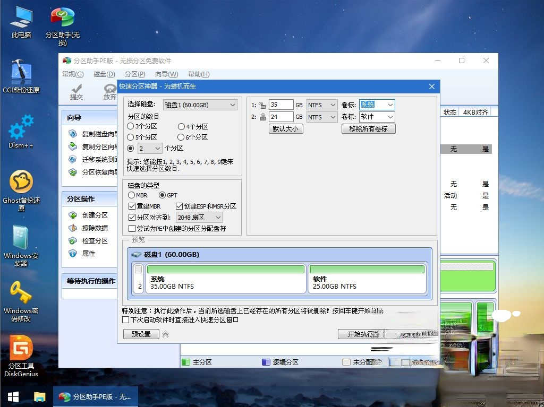This screenshot has height=407, width=544.
Task: Check 下次启动软件时直接进入快速分区窗口
Action: pyautogui.click(x=125, y=319)
